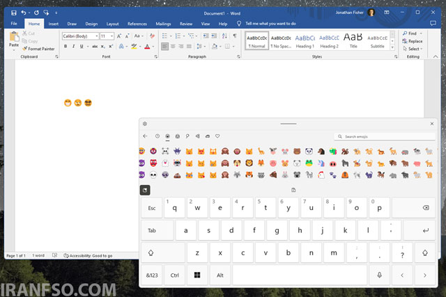Apply superscript formatting
The image size is (446, 297).
click(111, 47)
